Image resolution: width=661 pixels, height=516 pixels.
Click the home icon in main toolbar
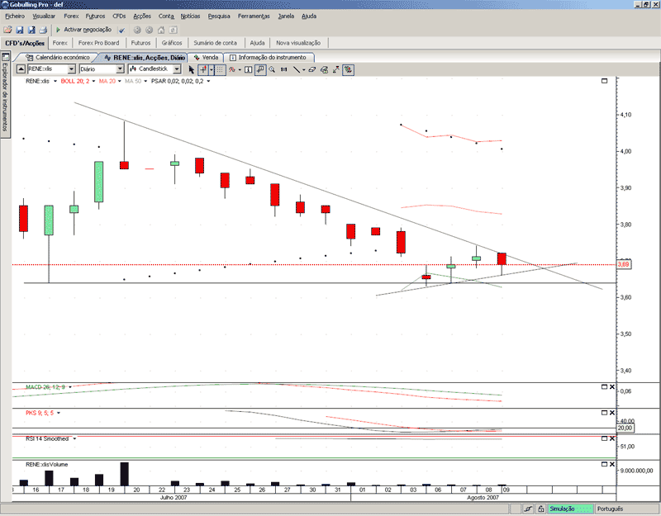tap(161, 30)
